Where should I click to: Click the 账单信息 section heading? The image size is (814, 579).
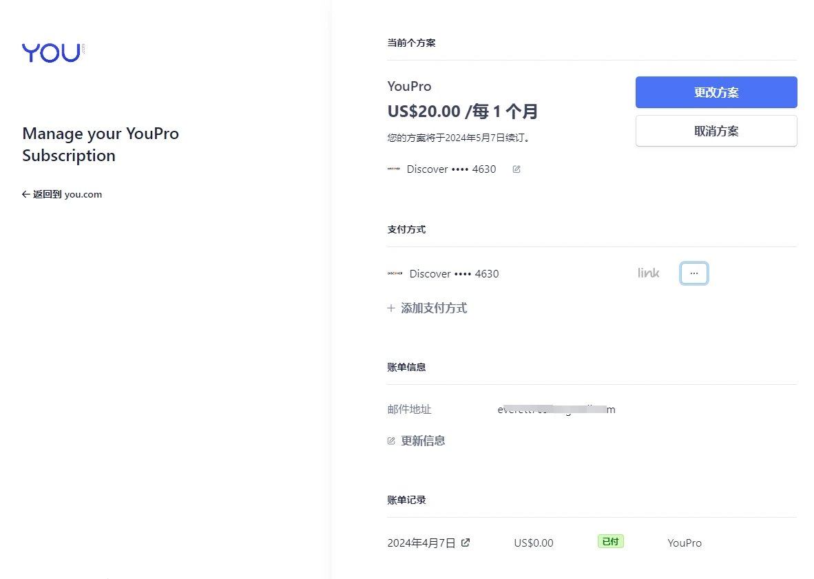pyautogui.click(x=406, y=368)
